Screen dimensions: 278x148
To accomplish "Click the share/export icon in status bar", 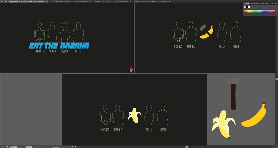I will (7, 147).
